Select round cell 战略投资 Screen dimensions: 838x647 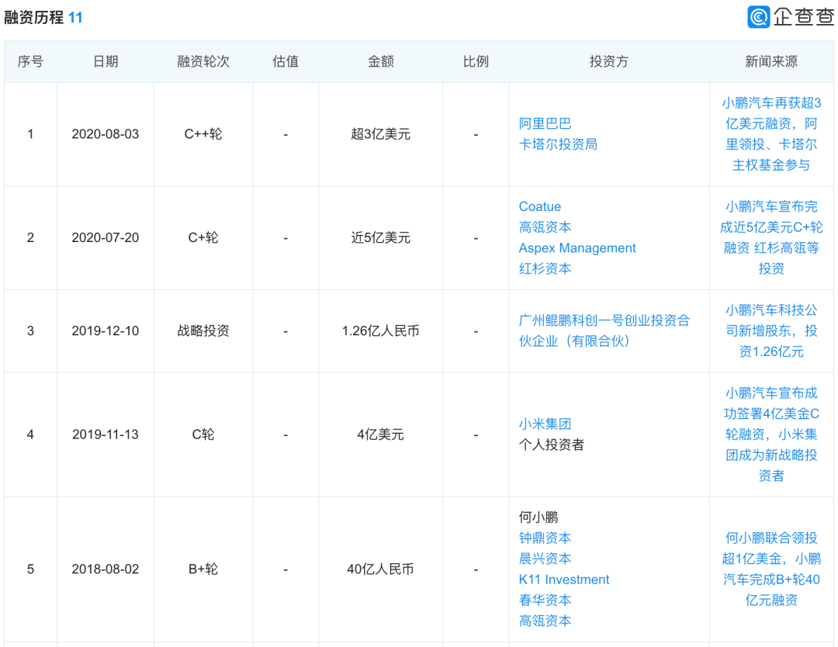coord(203,330)
